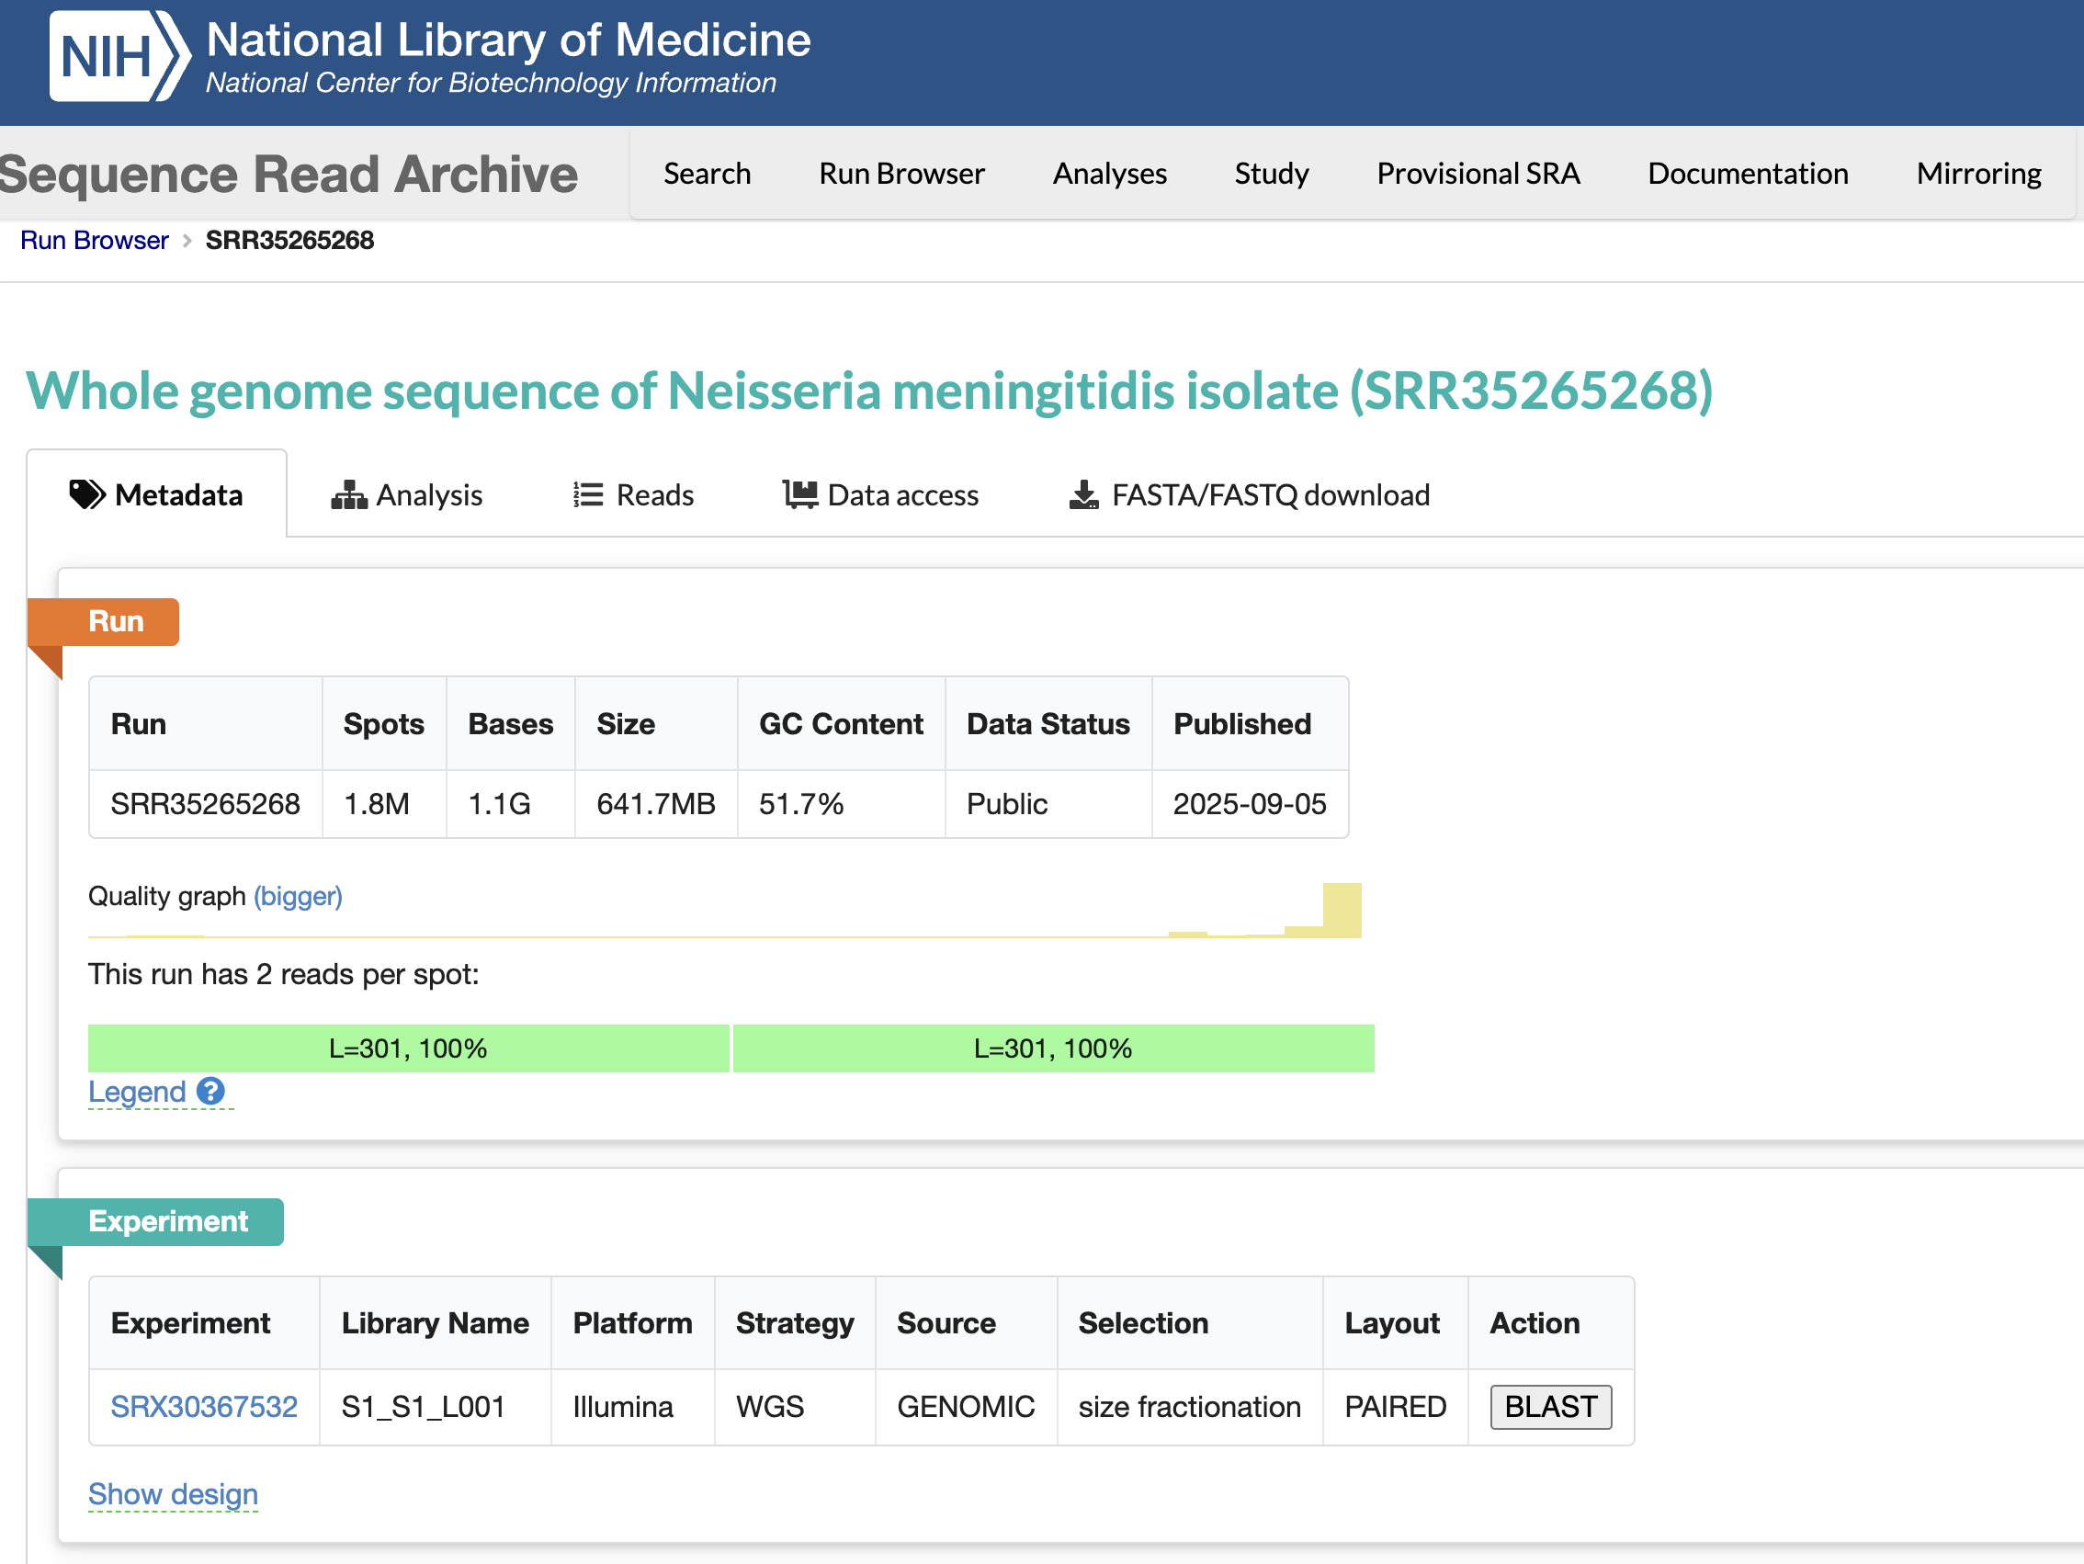Click the Reads list icon
Screen dimensions: 2084x1564
click(x=588, y=494)
